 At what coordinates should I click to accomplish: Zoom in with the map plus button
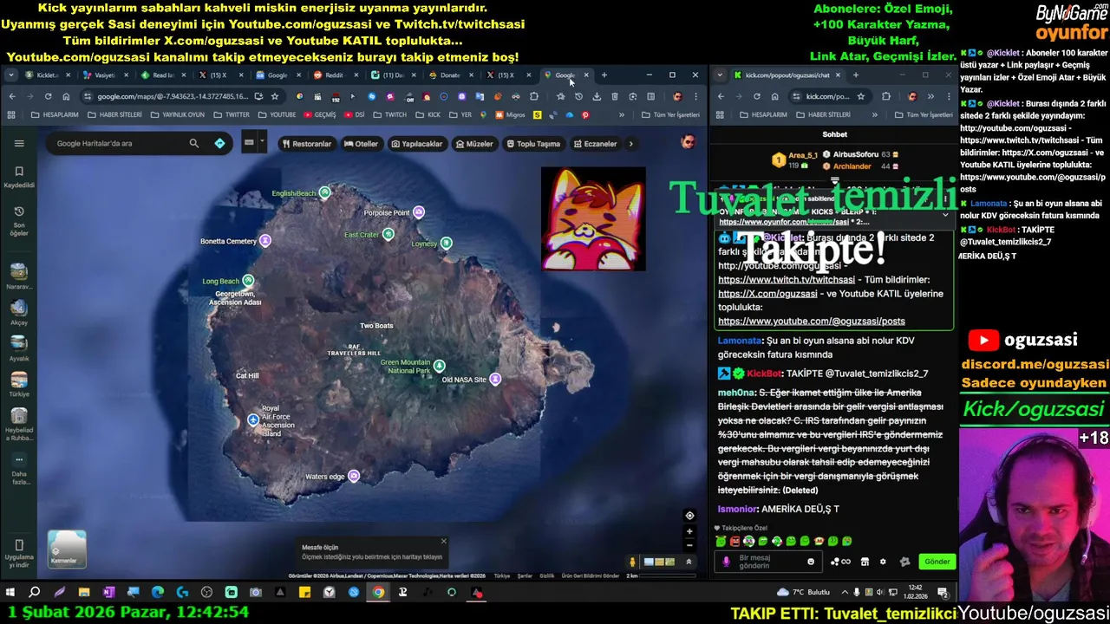[x=689, y=531]
